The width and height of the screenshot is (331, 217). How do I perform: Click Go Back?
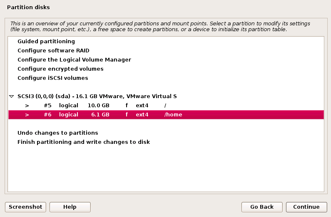pyautogui.click(x=262, y=207)
